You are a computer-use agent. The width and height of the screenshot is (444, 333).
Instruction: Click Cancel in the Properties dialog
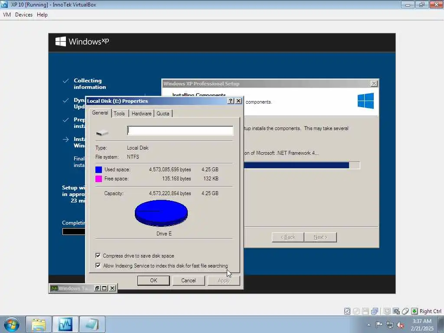click(x=188, y=281)
